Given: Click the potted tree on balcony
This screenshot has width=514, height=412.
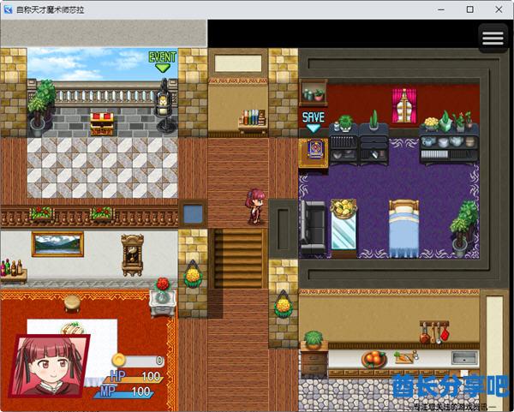Looking at the screenshot, I should (41, 108).
